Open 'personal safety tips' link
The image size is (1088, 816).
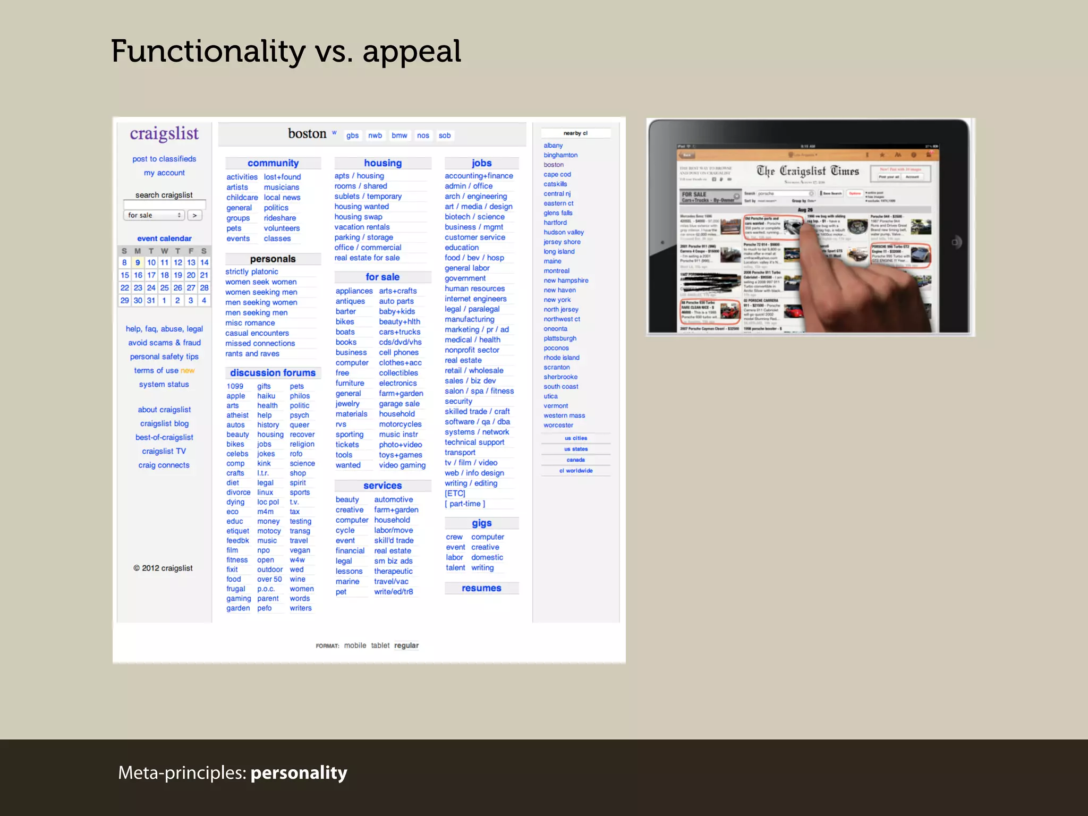[164, 356]
